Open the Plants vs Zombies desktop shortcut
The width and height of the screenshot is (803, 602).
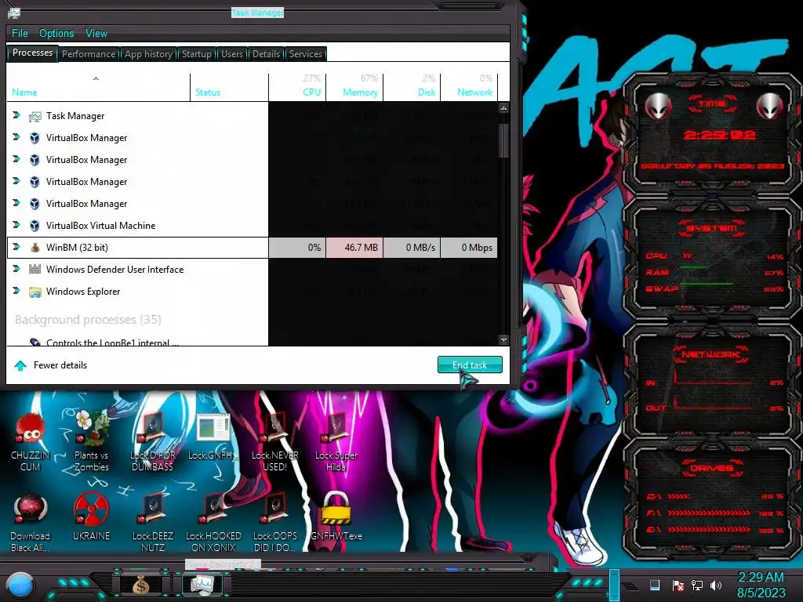92,441
